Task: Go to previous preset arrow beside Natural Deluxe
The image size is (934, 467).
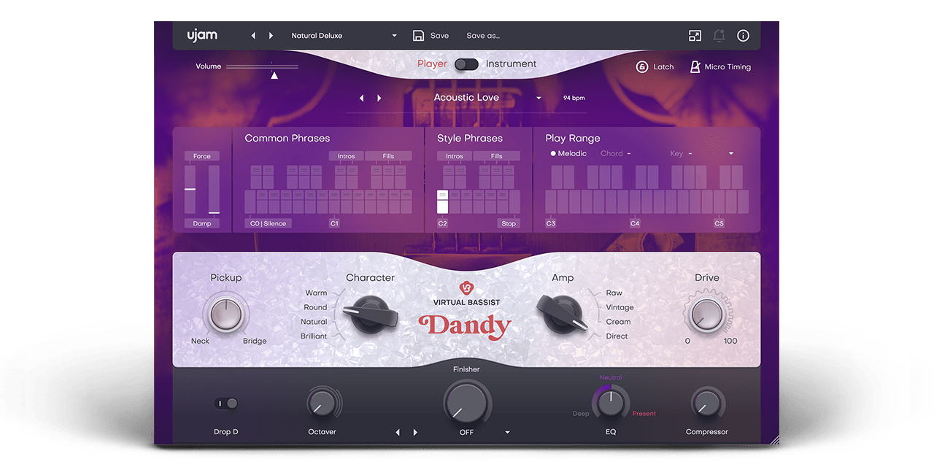Action: tap(253, 36)
